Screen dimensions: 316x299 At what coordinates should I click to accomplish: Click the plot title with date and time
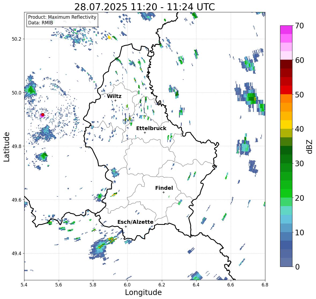pos(144,7)
